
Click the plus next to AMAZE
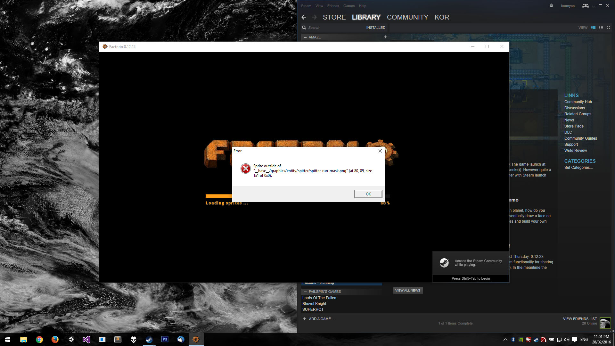(385, 37)
